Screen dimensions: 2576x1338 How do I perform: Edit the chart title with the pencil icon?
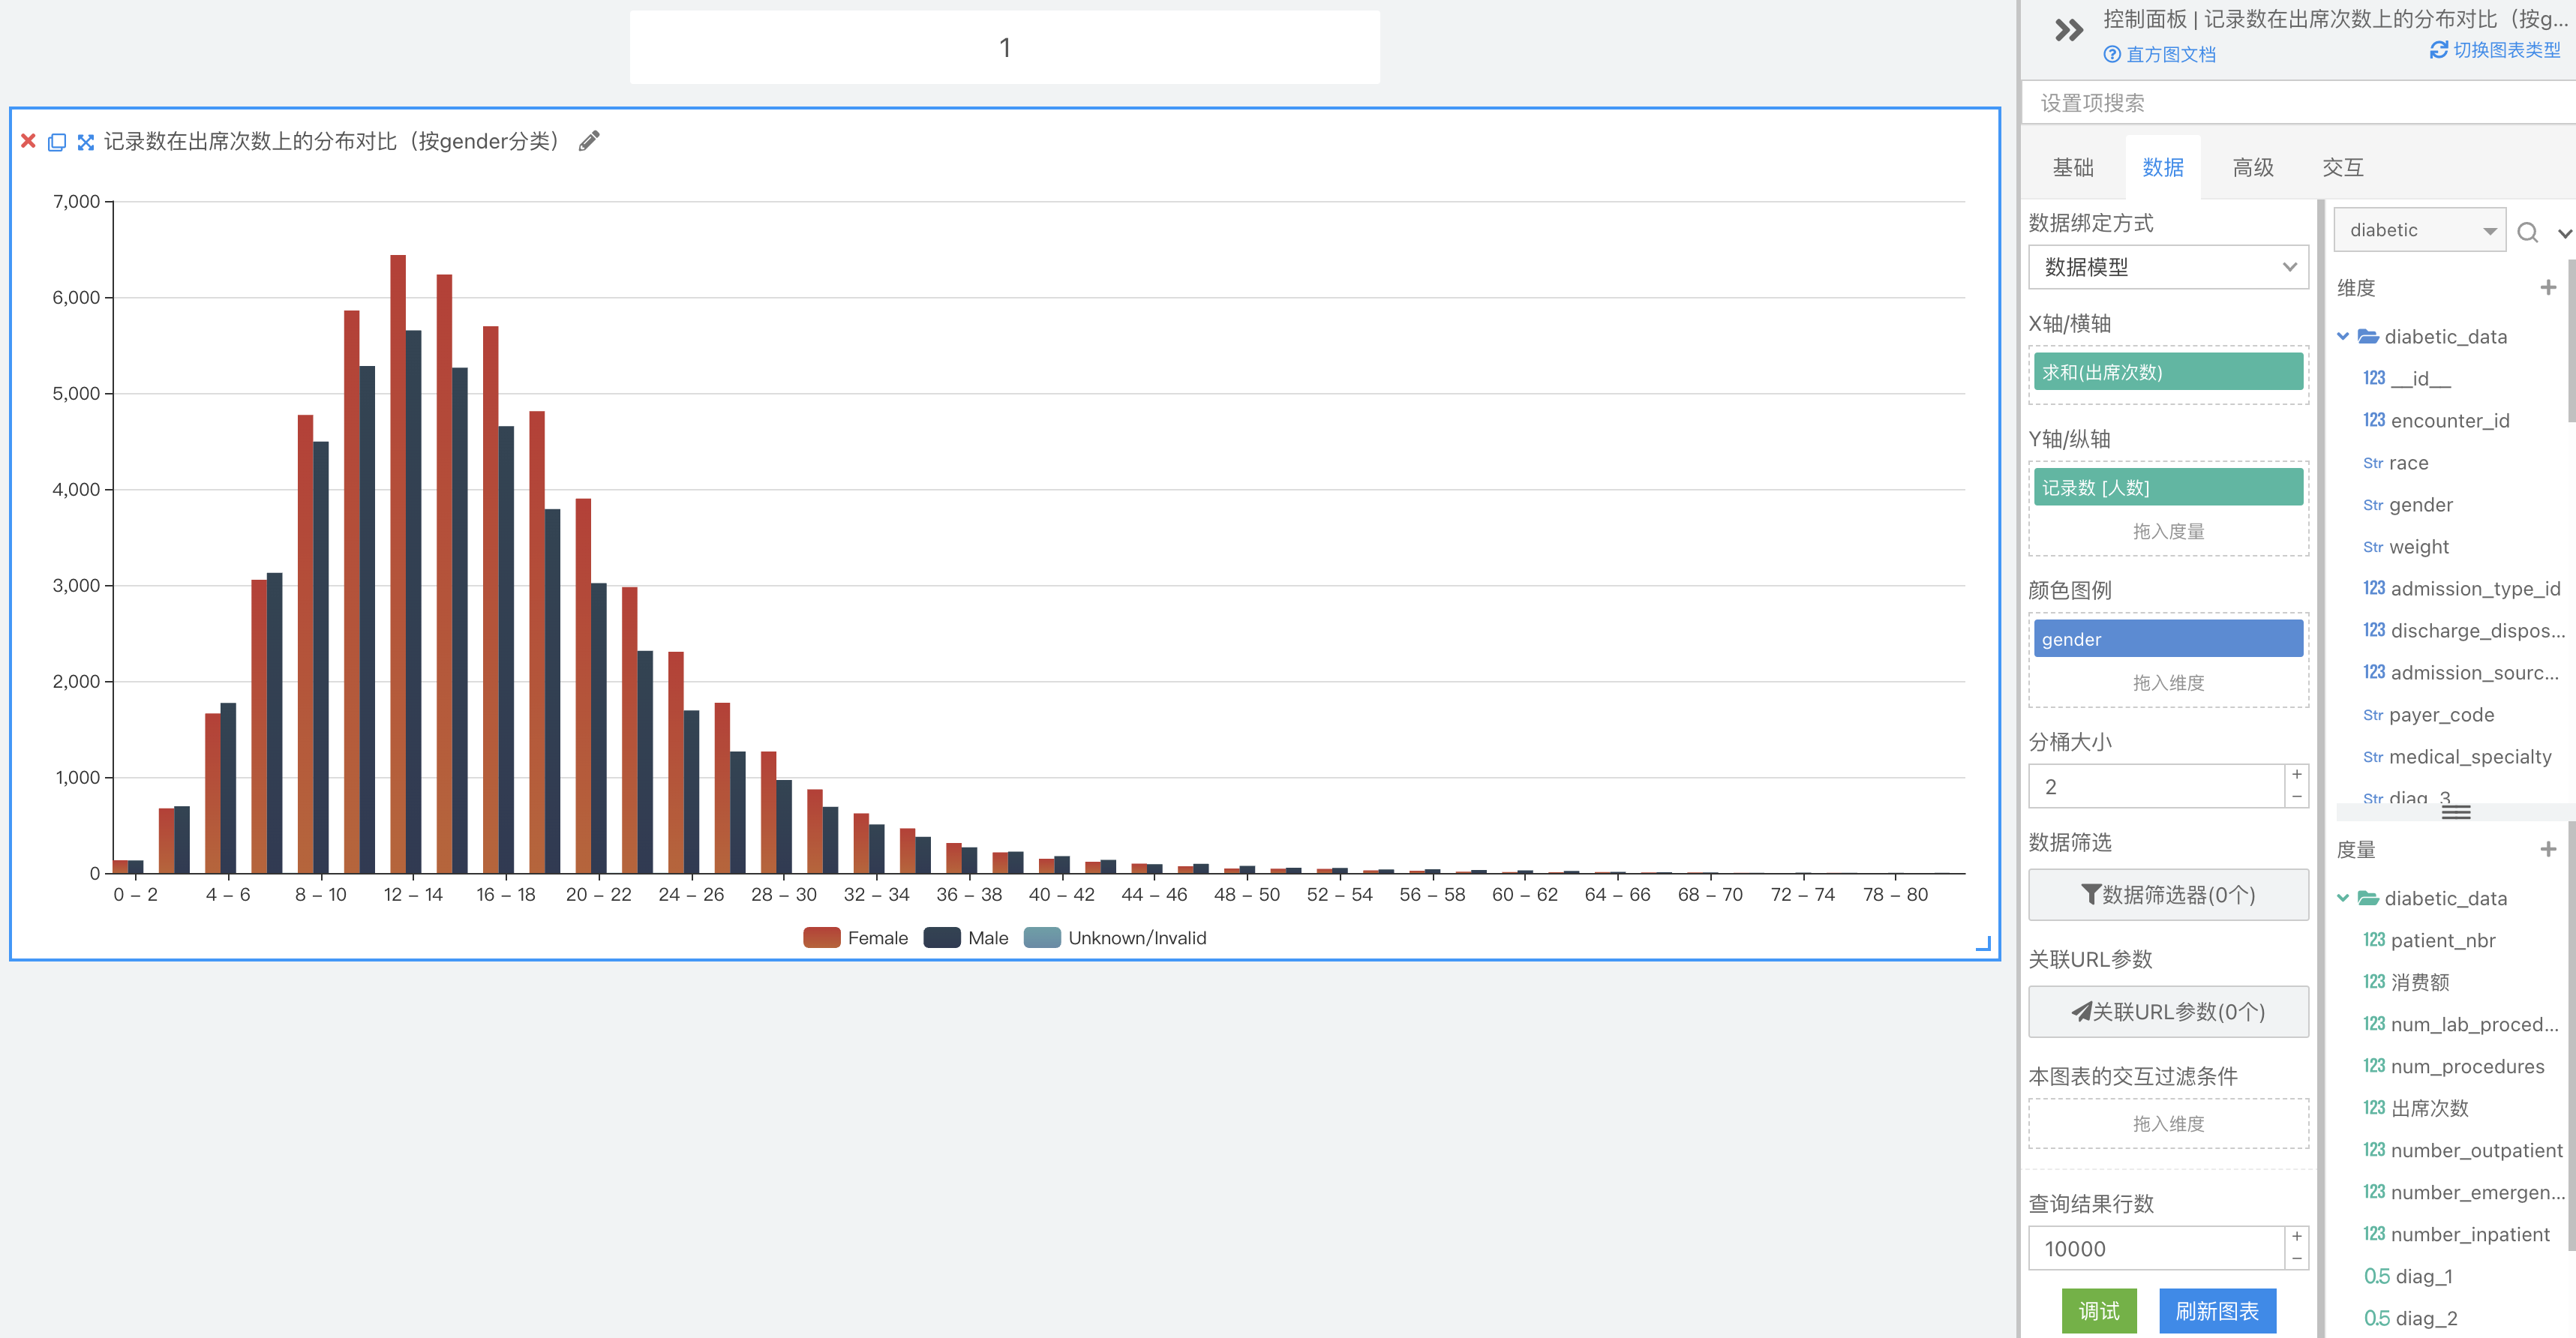pyautogui.click(x=589, y=141)
